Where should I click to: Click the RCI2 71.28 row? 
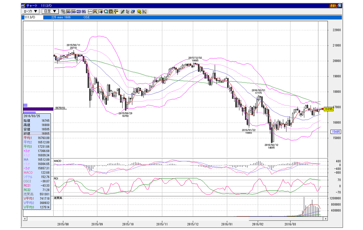(37, 190)
